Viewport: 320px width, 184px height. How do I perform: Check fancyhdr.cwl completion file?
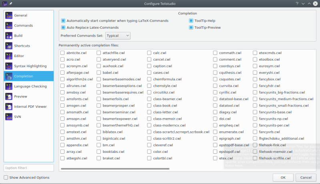pos(255,86)
